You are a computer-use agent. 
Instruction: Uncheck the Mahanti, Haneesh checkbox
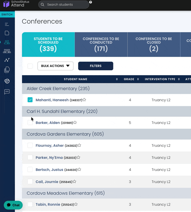coord(30,100)
